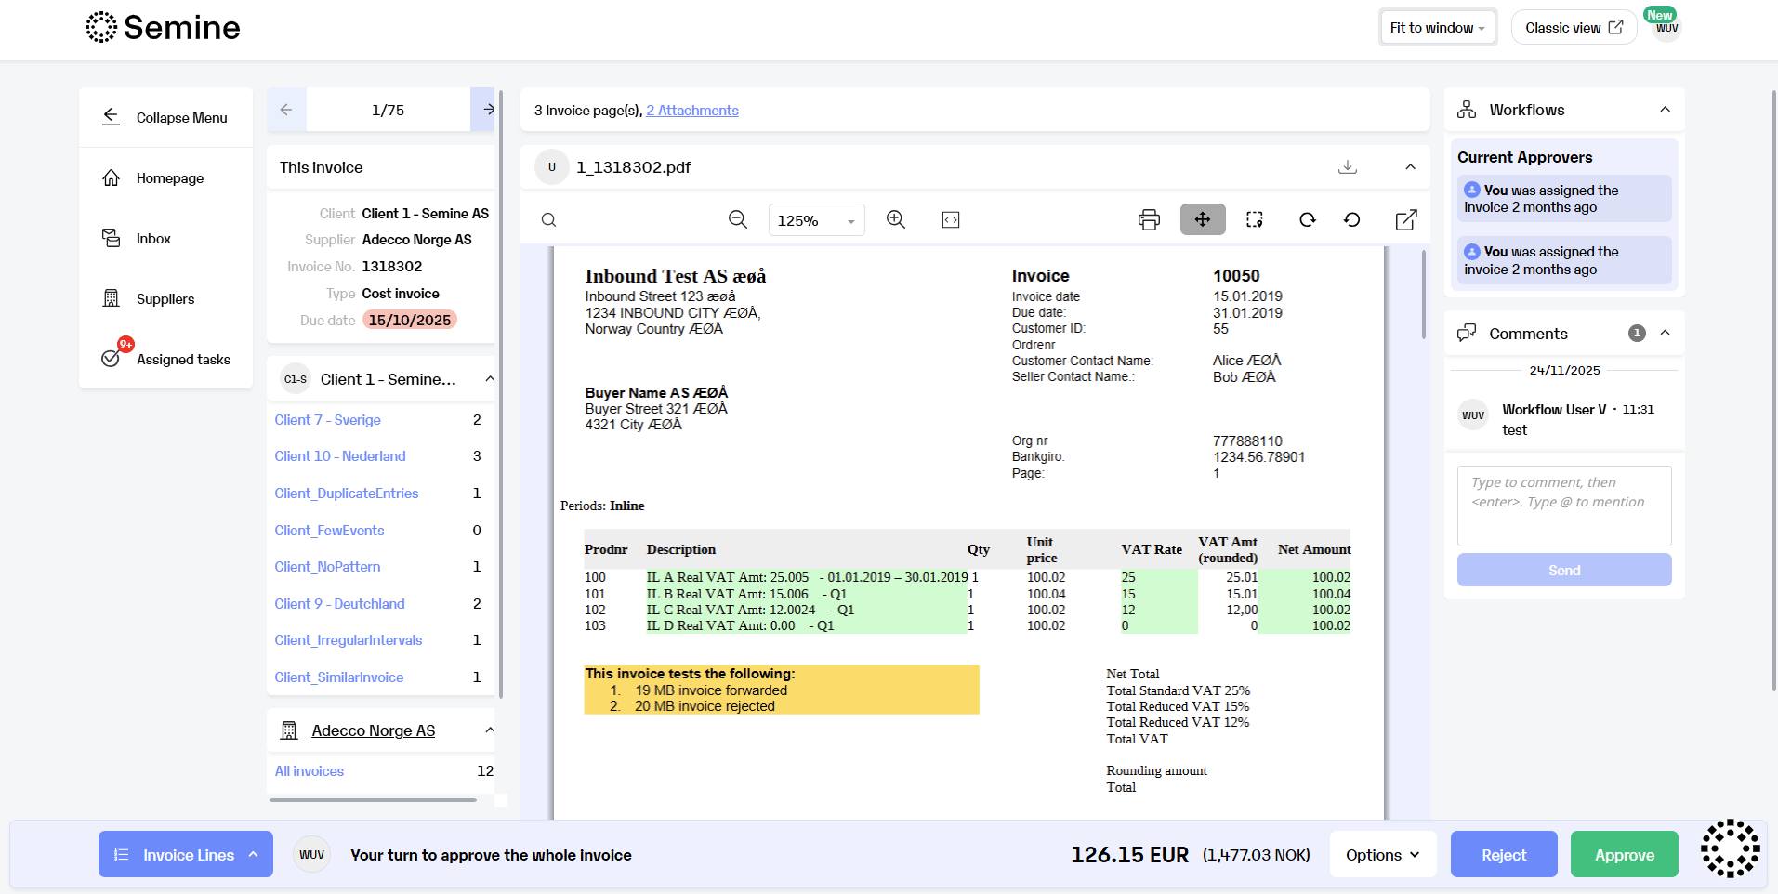Switch to Classic view

pos(1574,28)
